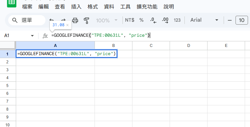Select column E header
This screenshot has height=127, width=250.
[226, 46]
